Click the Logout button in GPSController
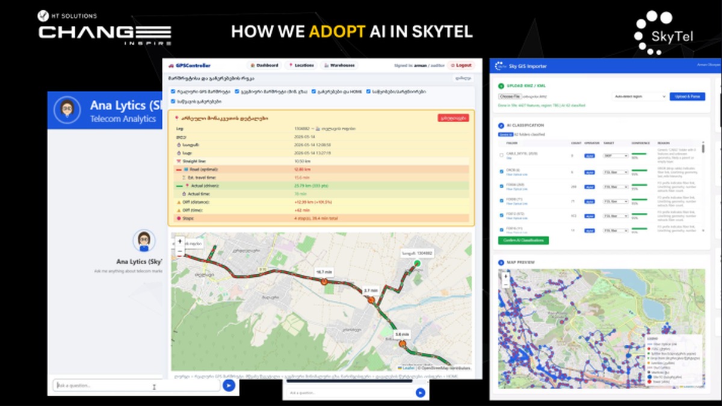Image resolution: width=722 pixels, height=406 pixels. tap(461, 65)
